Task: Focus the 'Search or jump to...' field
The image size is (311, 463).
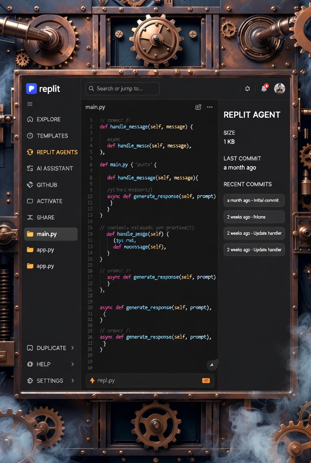Action: [x=123, y=88]
